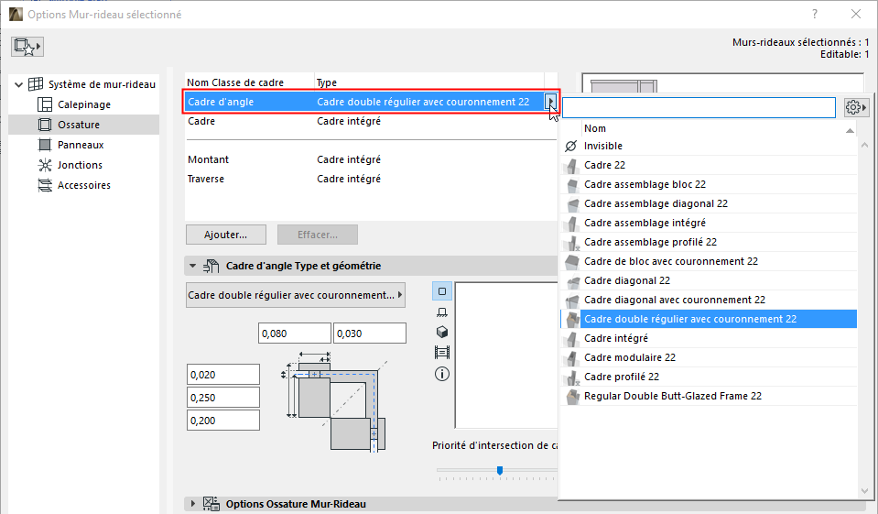
Task: Click the Options Ossature Mur-Rideau section icon
Action: tap(211, 504)
